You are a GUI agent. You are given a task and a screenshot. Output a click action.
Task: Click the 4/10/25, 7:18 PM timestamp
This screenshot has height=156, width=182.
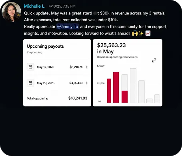tap(62, 6)
